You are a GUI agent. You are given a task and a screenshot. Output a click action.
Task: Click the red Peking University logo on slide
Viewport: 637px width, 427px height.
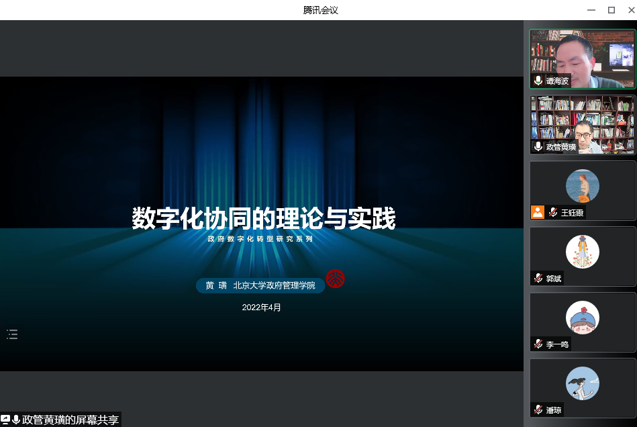point(335,279)
